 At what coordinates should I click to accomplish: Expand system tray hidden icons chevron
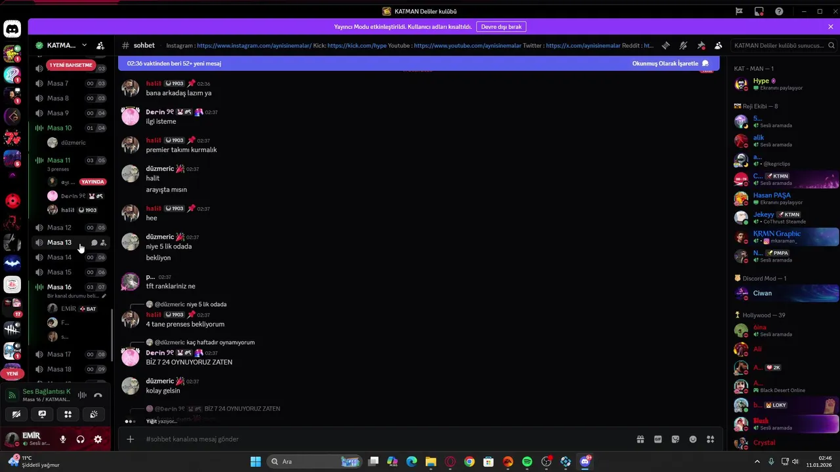pyautogui.click(x=757, y=462)
